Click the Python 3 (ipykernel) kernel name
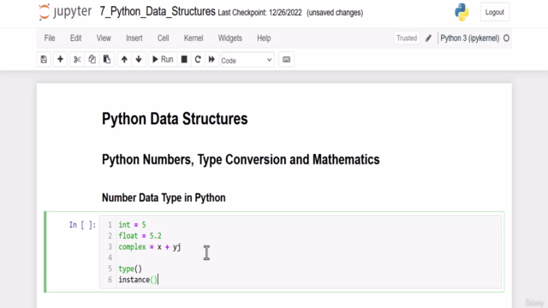 [x=470, y=38]
